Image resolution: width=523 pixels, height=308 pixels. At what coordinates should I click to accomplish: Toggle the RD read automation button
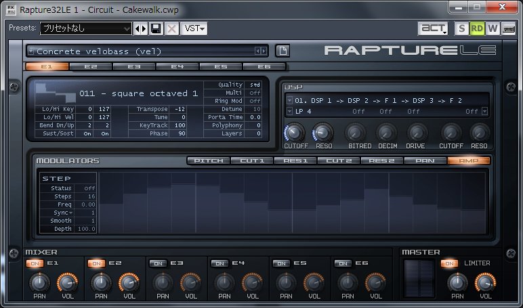click(477, 28)
